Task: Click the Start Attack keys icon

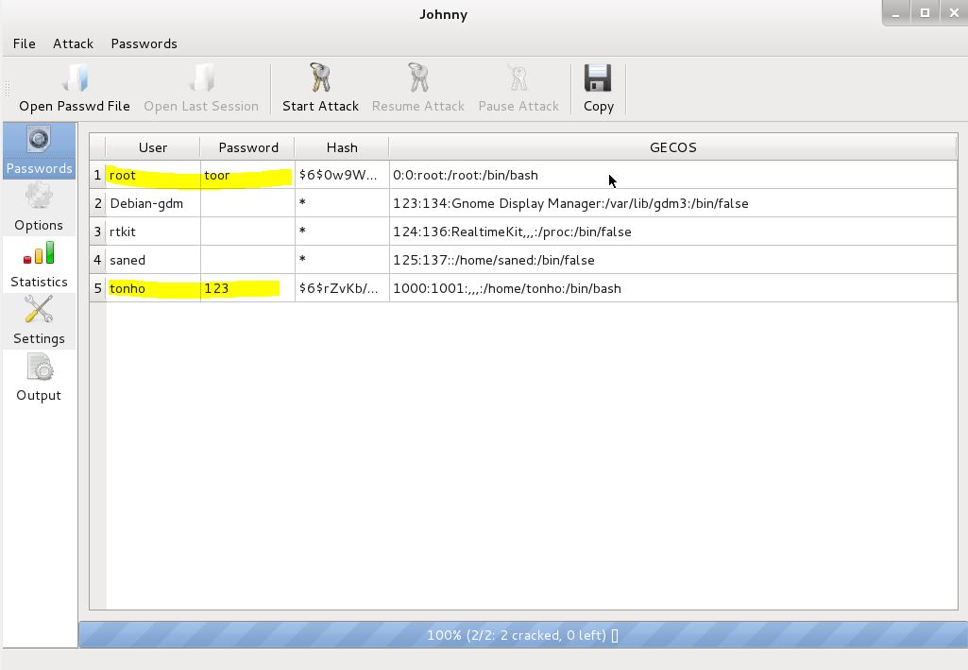Action: [320, 77]
